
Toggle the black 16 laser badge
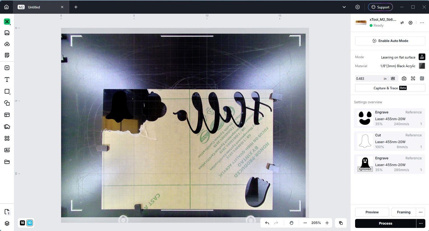pyautogui.click(x=22, y=223)
